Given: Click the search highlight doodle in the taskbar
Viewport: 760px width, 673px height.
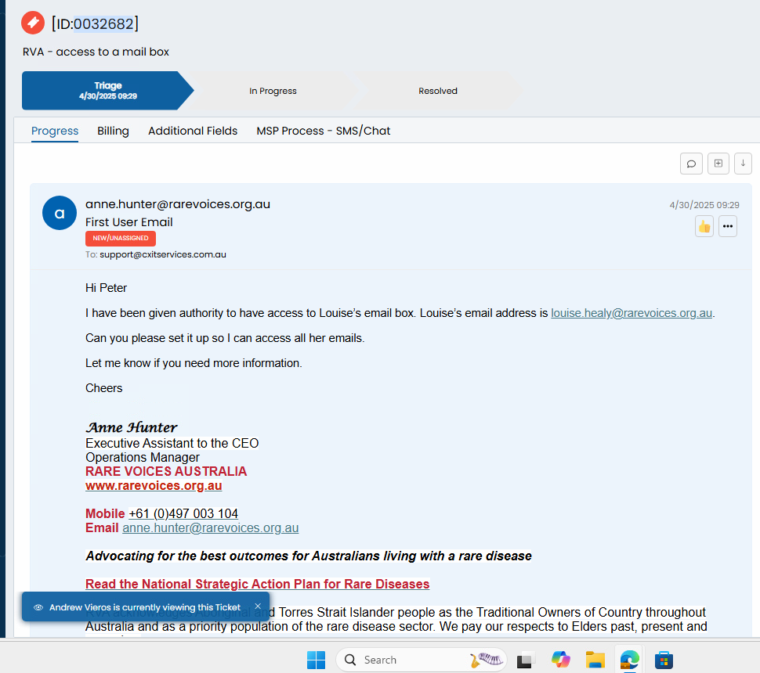Looking at the screenshot, I should tap(486, 660).
